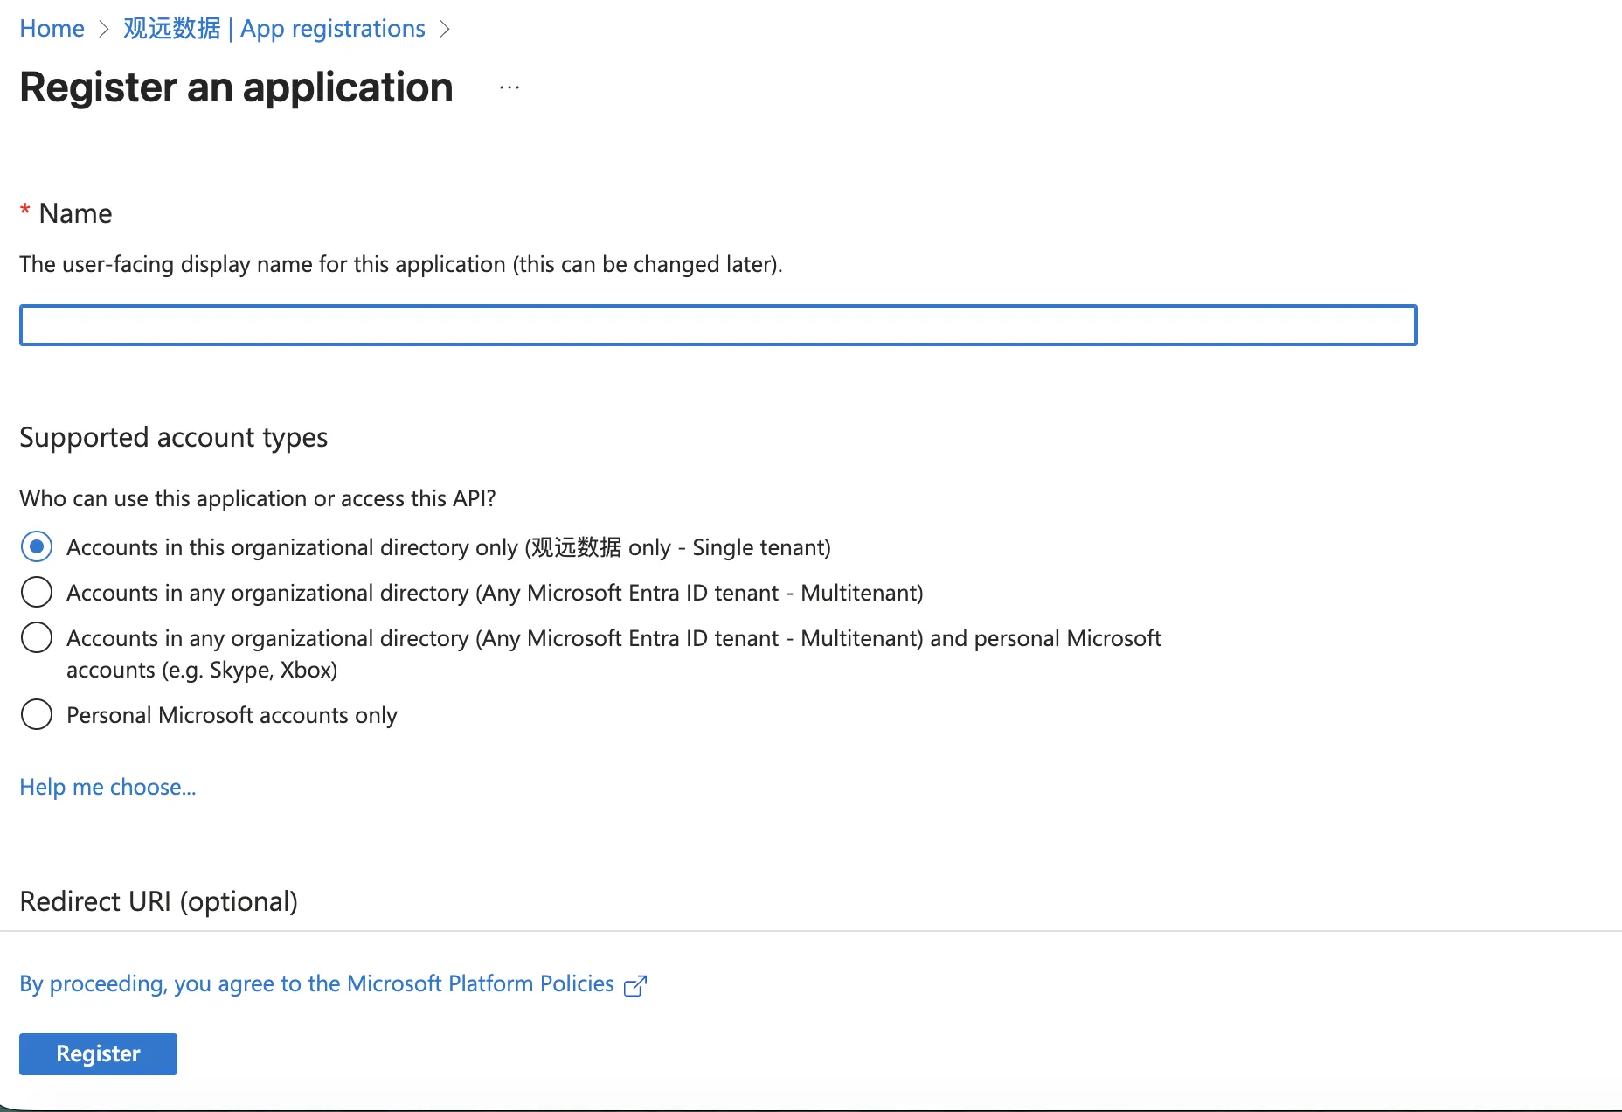
Task: Click the red required asterisk by Name
Action: coord(25,212)
